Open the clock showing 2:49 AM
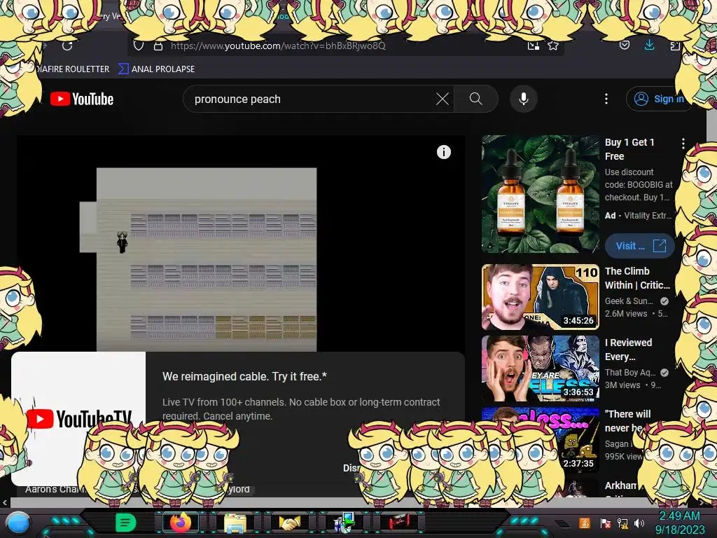 (679, 523)
